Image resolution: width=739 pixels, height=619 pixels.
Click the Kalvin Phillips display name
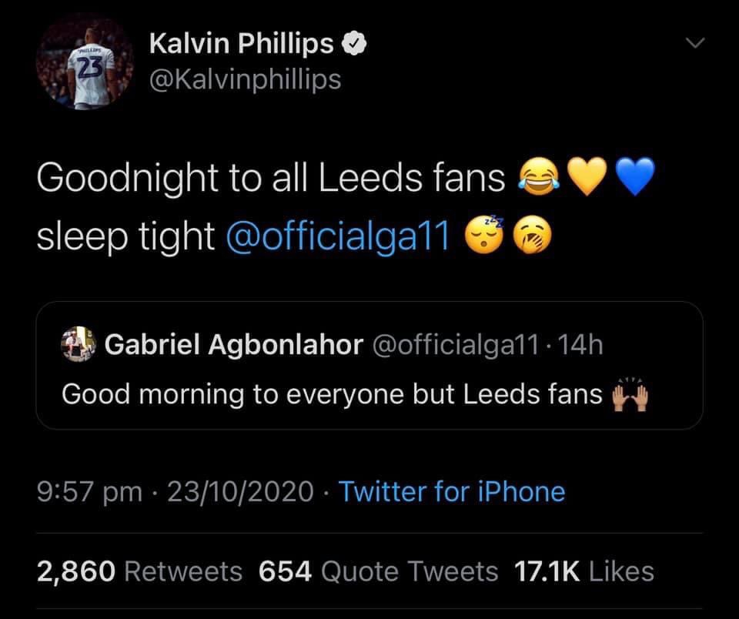[x=241, y=45]
